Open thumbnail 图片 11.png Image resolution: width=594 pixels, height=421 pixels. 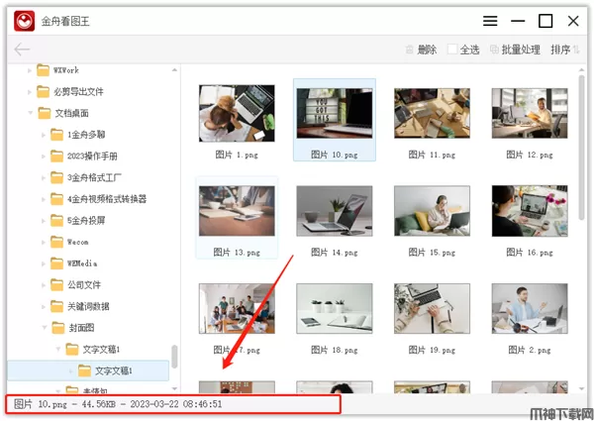point(432,113)
